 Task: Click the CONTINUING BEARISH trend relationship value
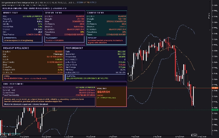(x=85, y=95)
